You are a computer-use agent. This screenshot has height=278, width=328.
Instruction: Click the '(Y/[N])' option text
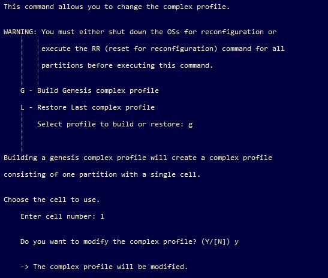pos(215,241)
